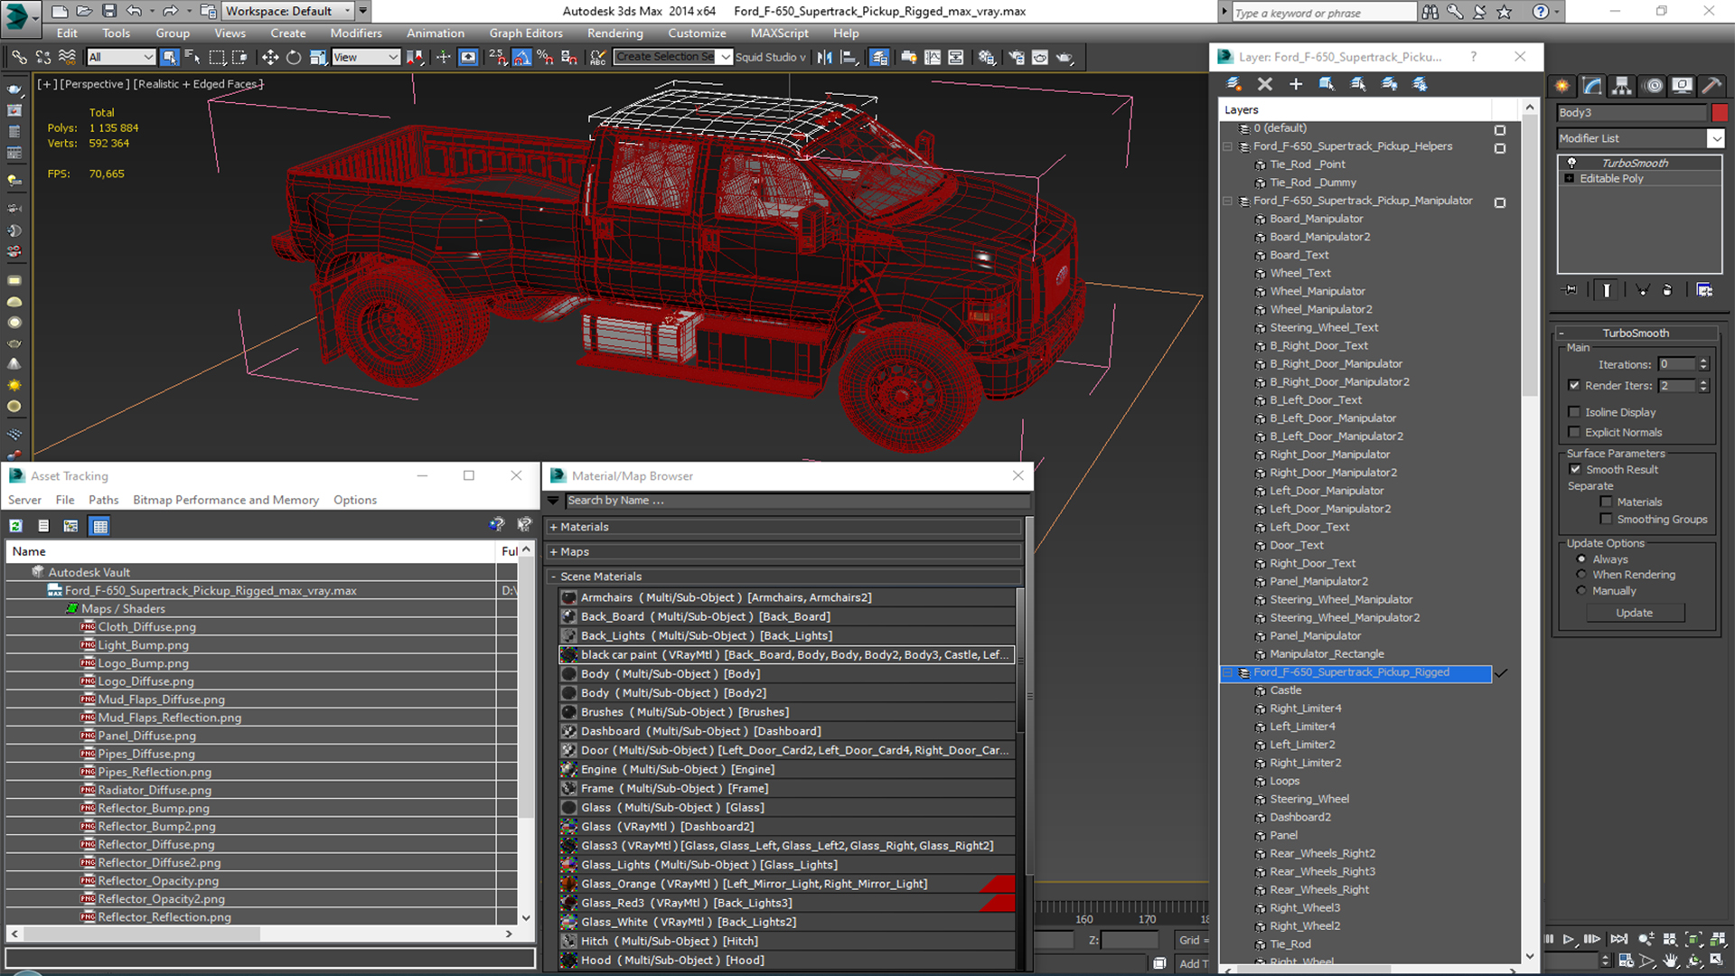Click the TurboSmooth Update button
This screenshot has height=976, width=1735.
(x=1635, y=613)
